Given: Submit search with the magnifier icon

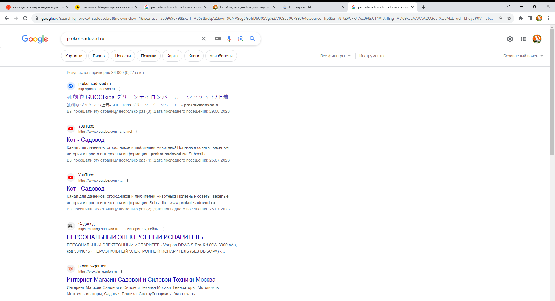Looking at the screenshot, I should pyautogui.click(x=252, y=39).
